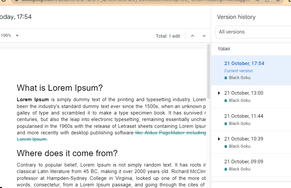Click the Where does it come from? heading
The height and width of the screenshot is (188, 291).
point(67,153)
